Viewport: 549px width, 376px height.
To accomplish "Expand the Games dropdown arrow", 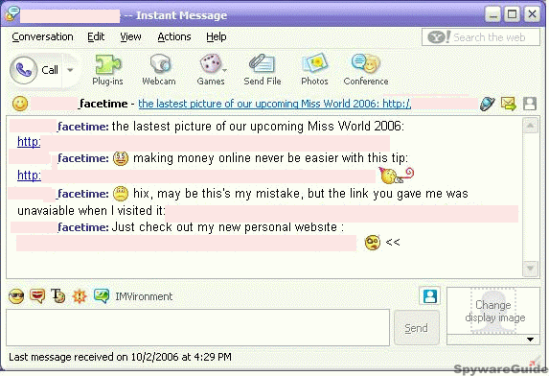I will 224,70.
